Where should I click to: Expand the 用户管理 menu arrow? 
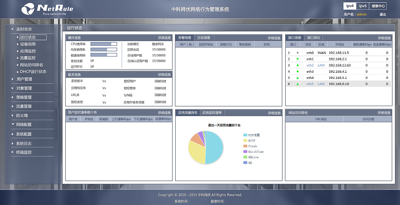(x=12, y=79)
